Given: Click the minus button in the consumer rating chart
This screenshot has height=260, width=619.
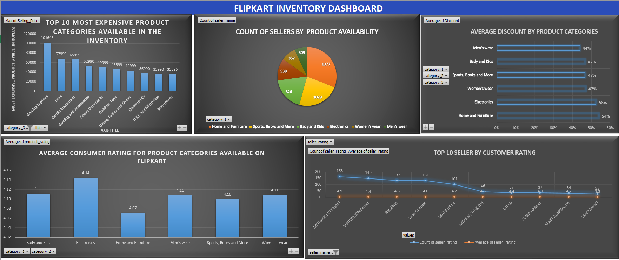Looking at the screenshot, I should [x=297, y=251].
